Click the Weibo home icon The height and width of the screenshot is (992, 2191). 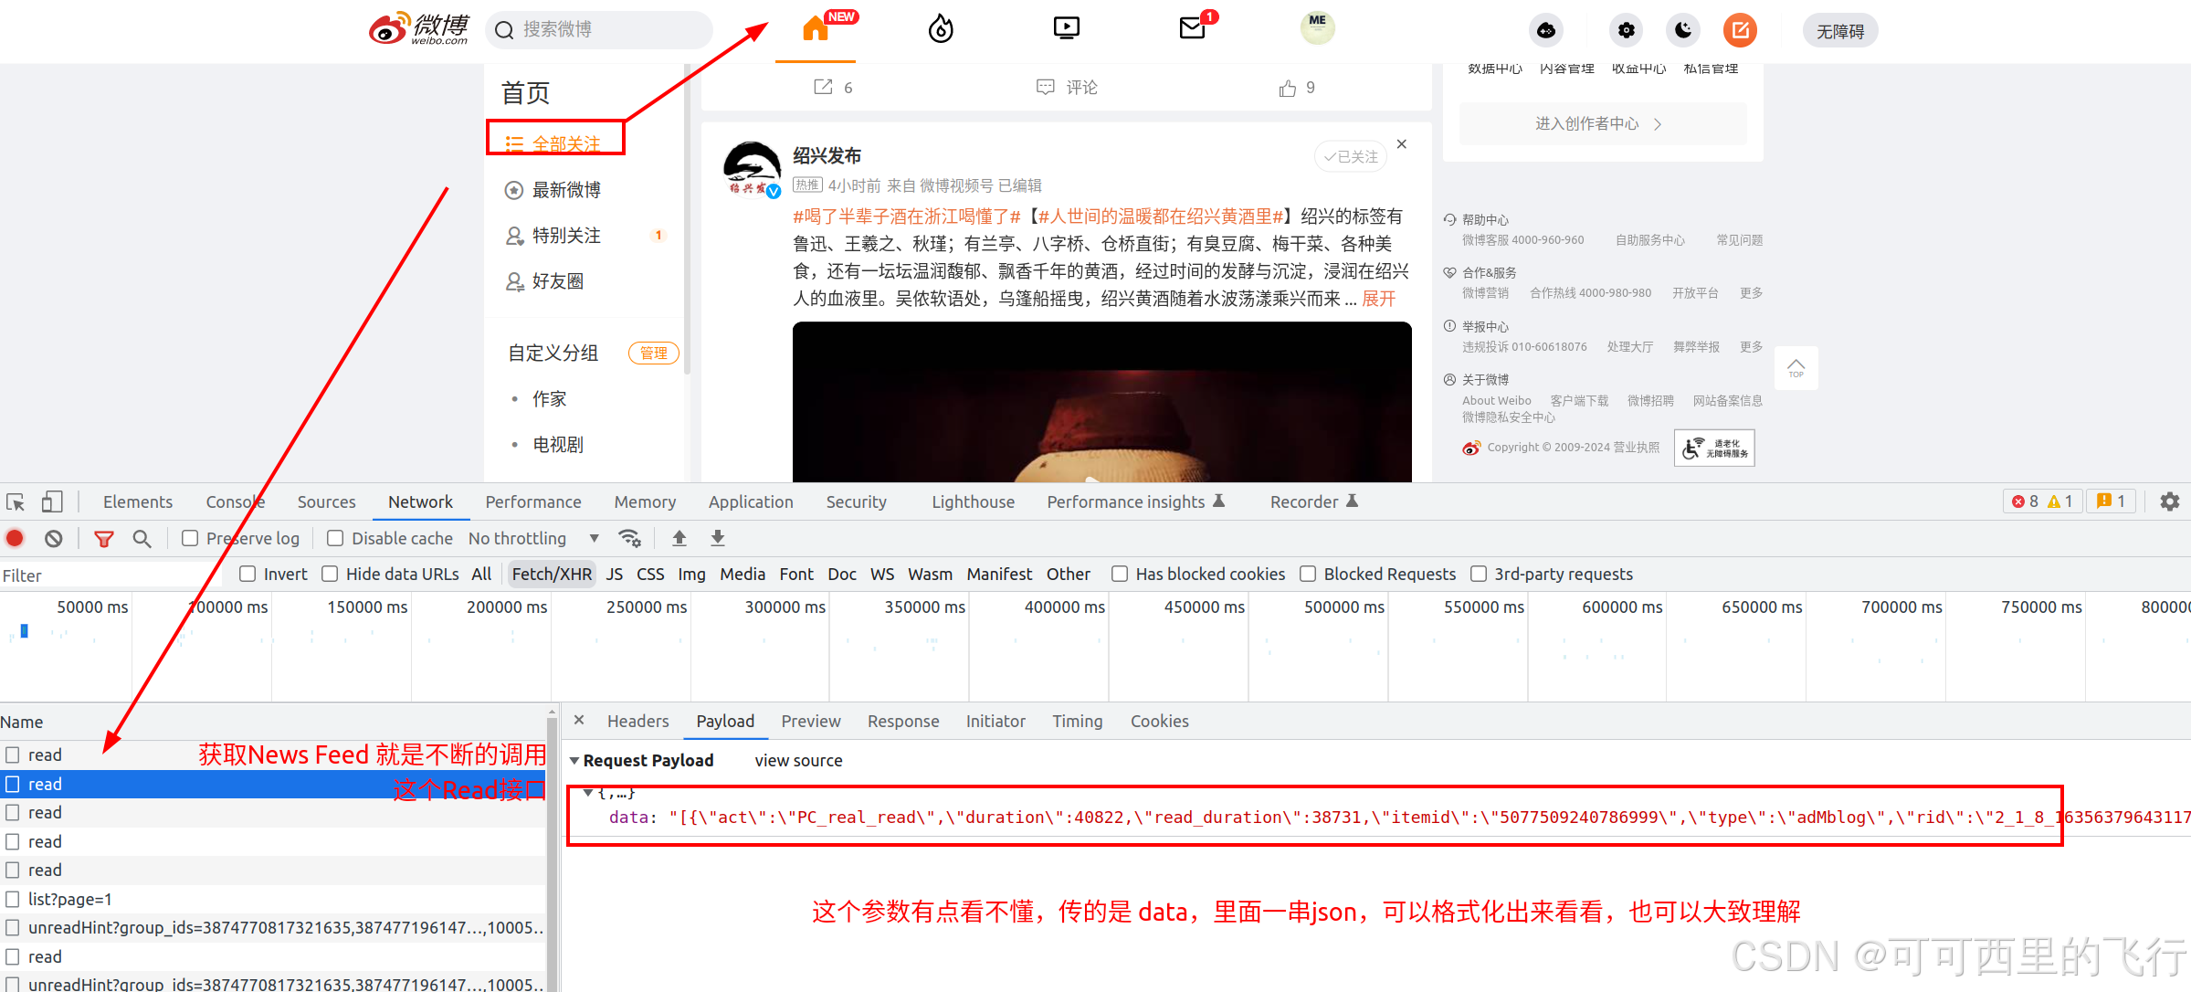click(816, 29)
